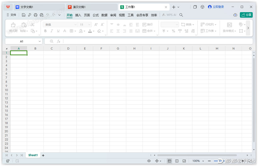This screenshot has height=166, width=258.
Task: Switch to page break preview icon
Action: tap(184, 161)
